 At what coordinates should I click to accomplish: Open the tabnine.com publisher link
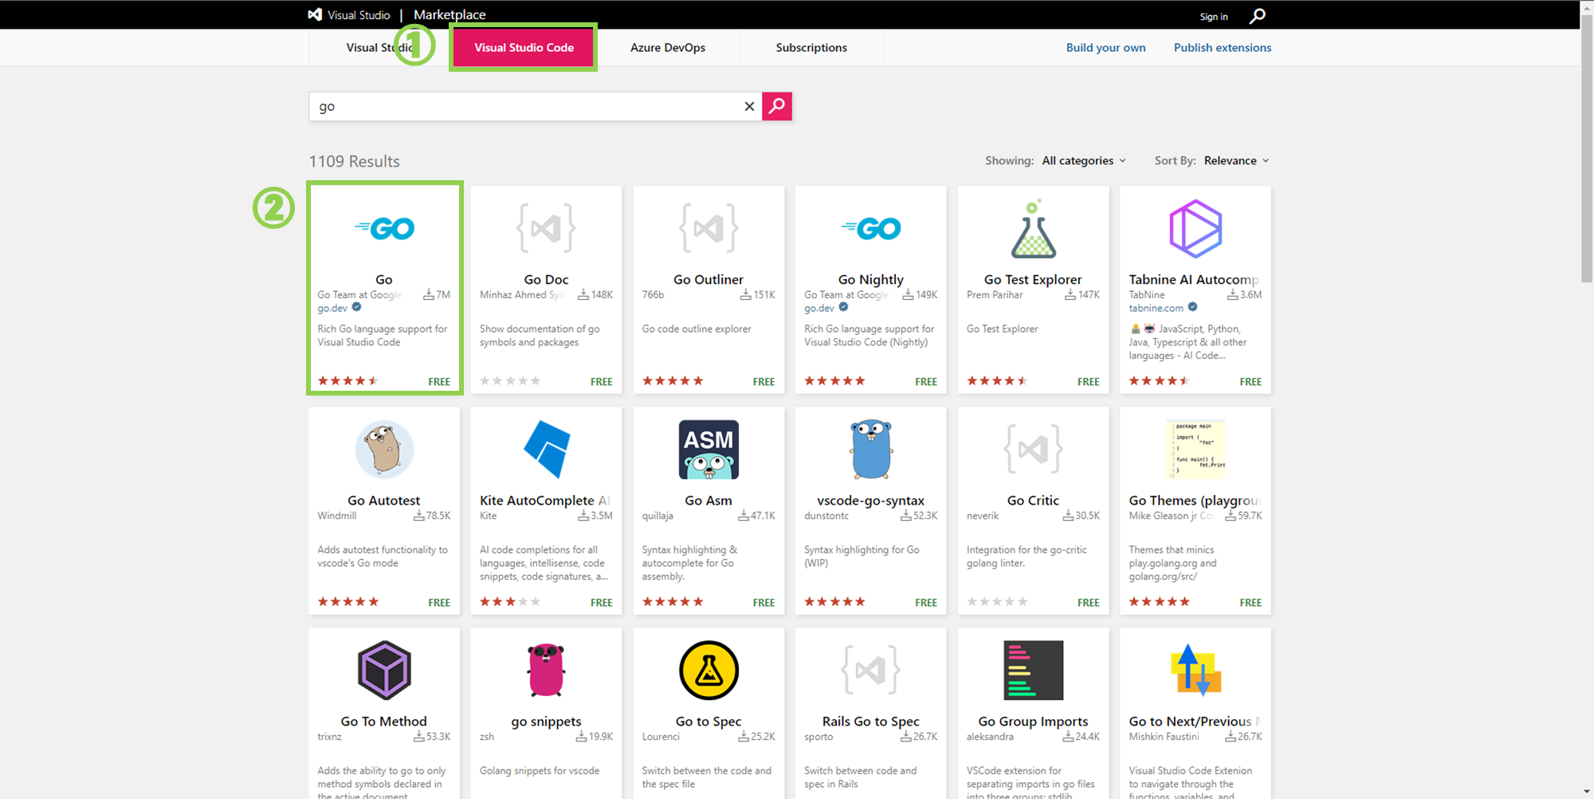(x=1156, y=309)
